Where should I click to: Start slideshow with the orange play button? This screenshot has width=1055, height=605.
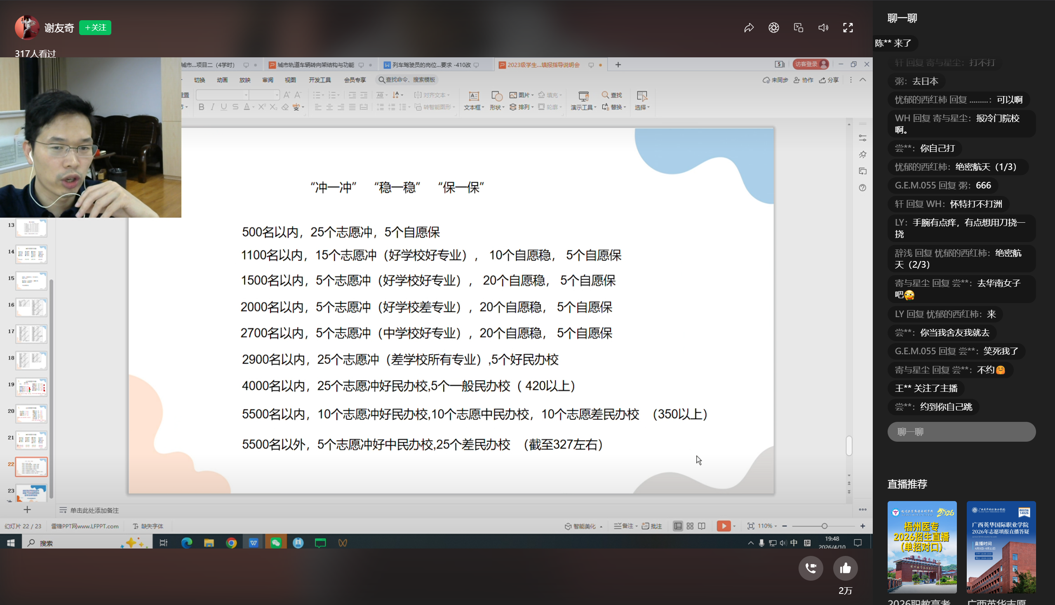[x=723, y=526]
